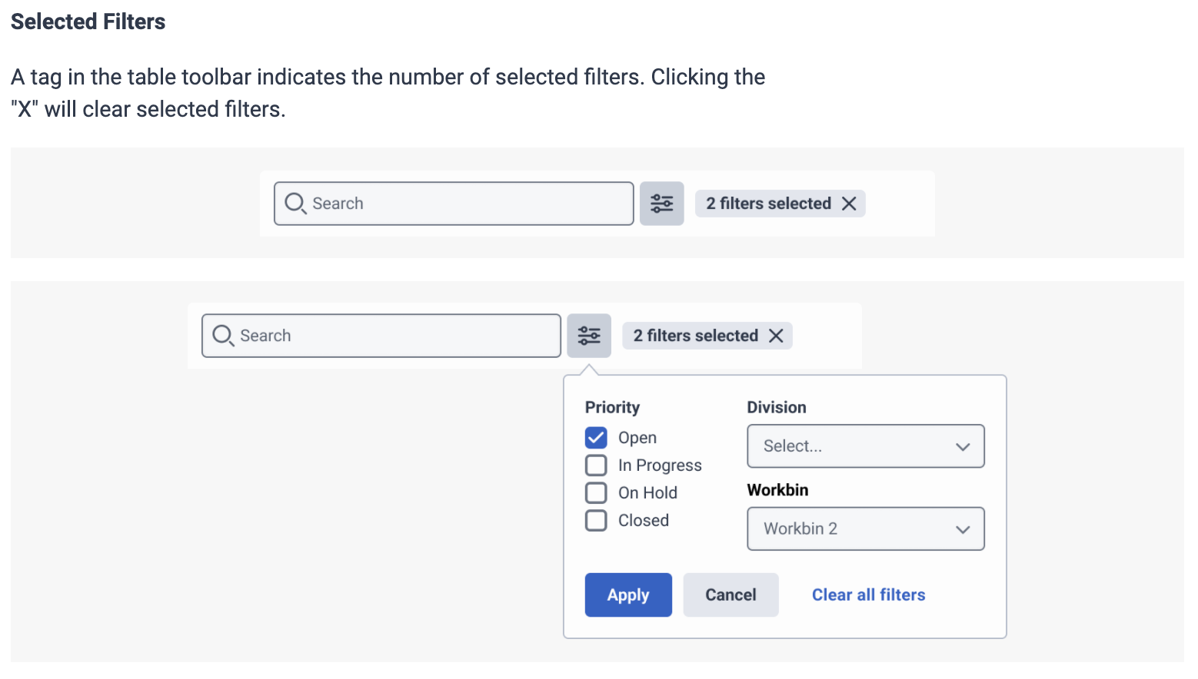Screen dimensions: 1198x679
Task: Click the chevron arrow in the Workbin dropdown
Action: tap(963, 530)
